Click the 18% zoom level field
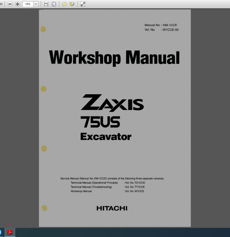230x237 pixels. [28, 4]
